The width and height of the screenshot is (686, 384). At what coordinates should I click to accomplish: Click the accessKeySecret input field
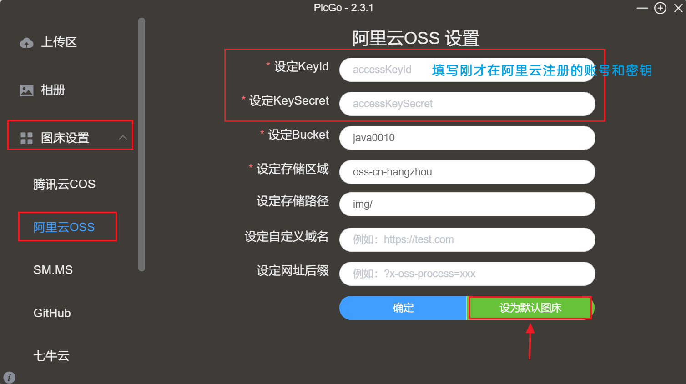467,104
